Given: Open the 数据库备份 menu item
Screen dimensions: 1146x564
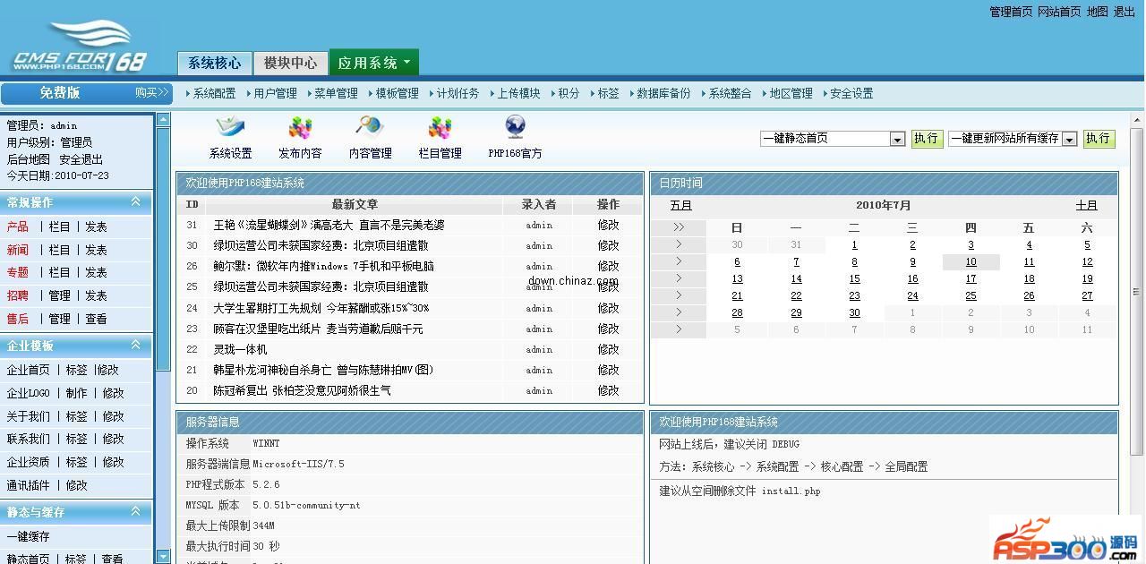Looking at the screenshot, I should 663,93.
